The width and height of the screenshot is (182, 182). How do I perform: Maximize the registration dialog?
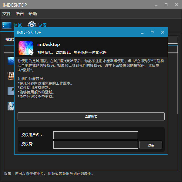tap(152, 32)
